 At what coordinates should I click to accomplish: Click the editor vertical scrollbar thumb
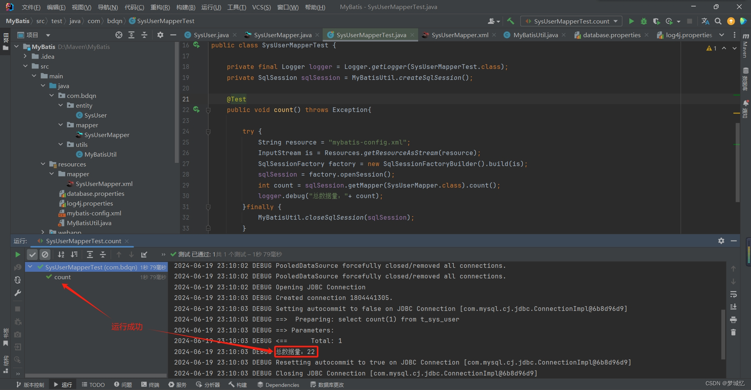(738, 162)
